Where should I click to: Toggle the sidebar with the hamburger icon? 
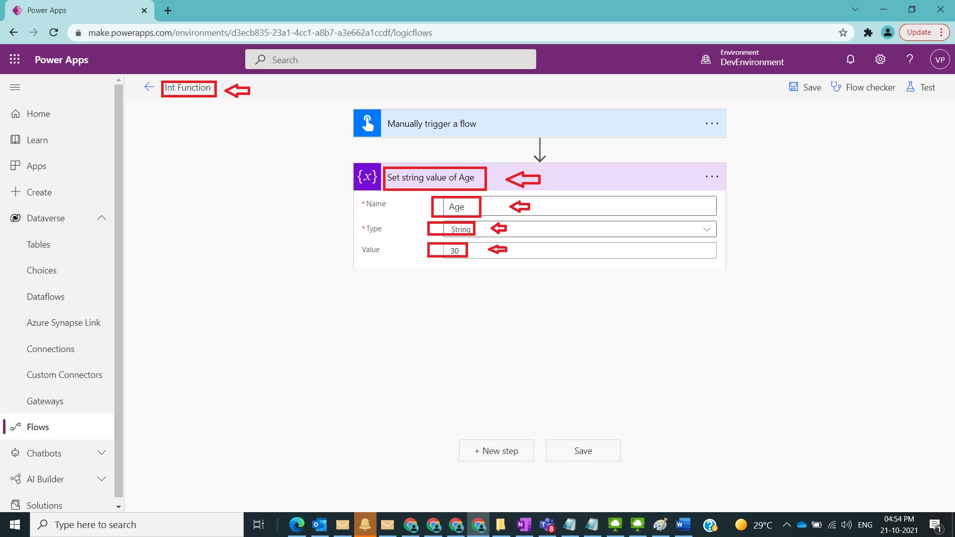pyautogui.click(x=14, y=87)
